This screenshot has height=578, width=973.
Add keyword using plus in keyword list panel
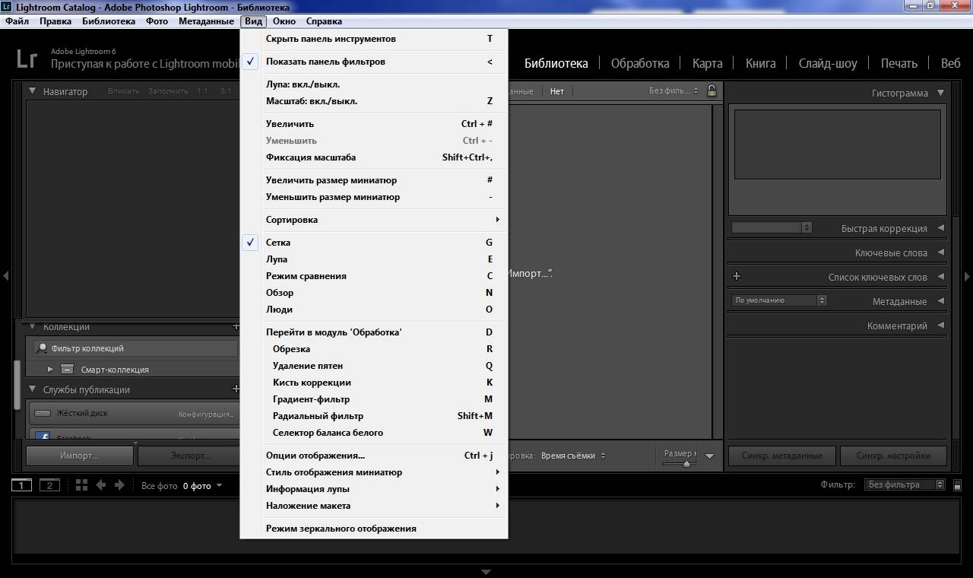(x=736, y=276)
